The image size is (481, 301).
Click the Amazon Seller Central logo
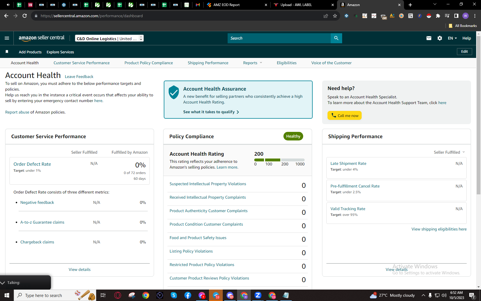pyautogui.click(x=42, y=38)
